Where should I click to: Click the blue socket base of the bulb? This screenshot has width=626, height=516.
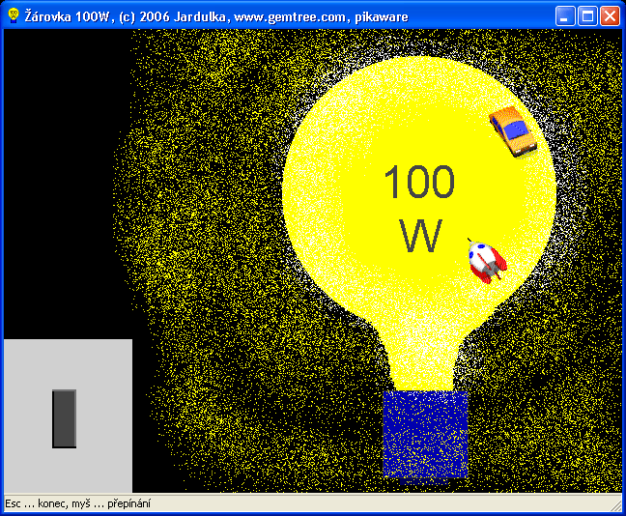425,433
